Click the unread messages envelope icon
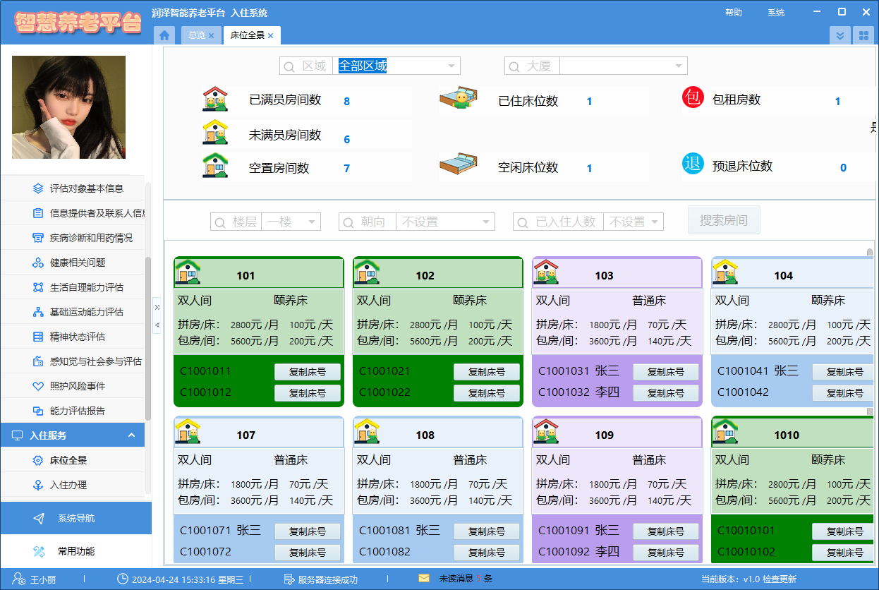Image resolution: width=879 pixels, height=590 pixels. 424,579
